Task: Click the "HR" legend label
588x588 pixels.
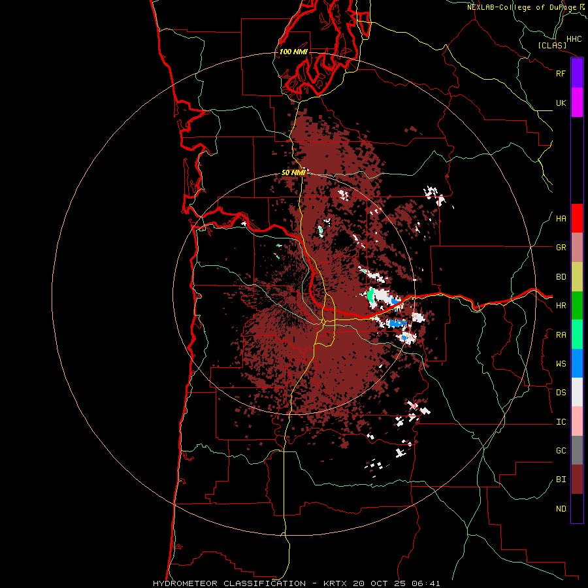Action: click(561, 306)
